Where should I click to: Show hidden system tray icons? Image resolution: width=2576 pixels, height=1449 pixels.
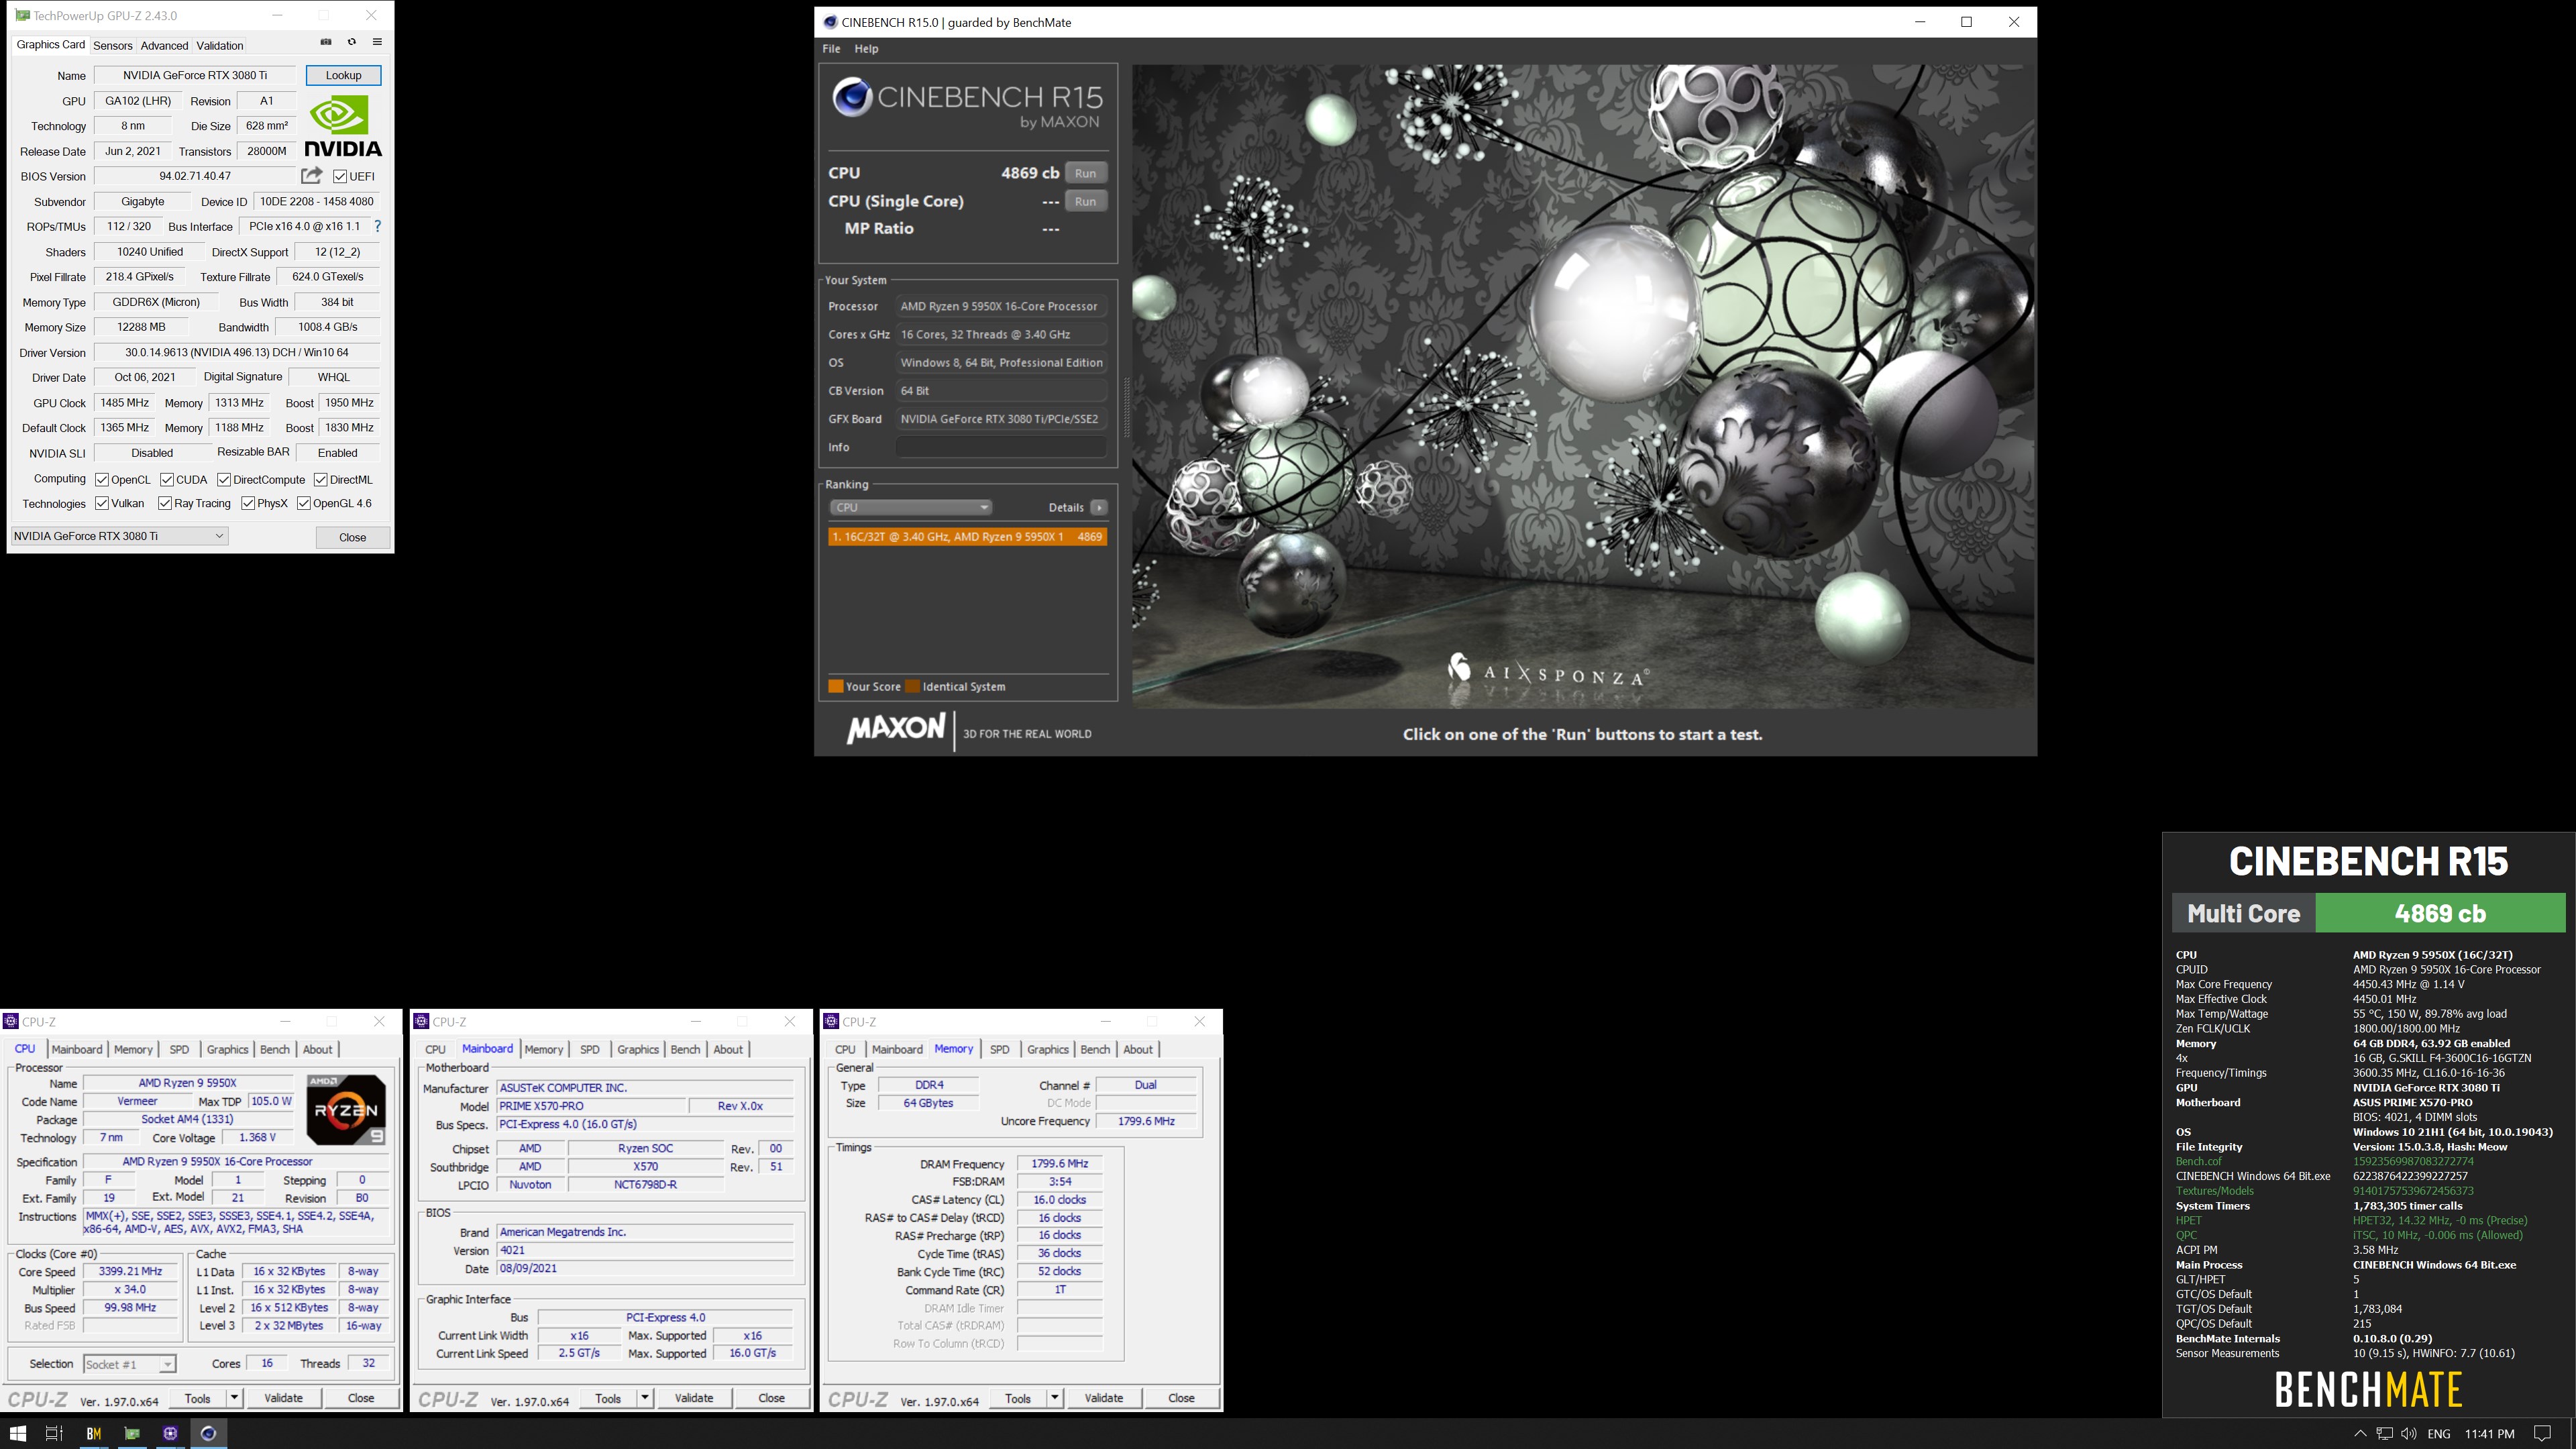pyautogui.click(x=2360, y=1433)
